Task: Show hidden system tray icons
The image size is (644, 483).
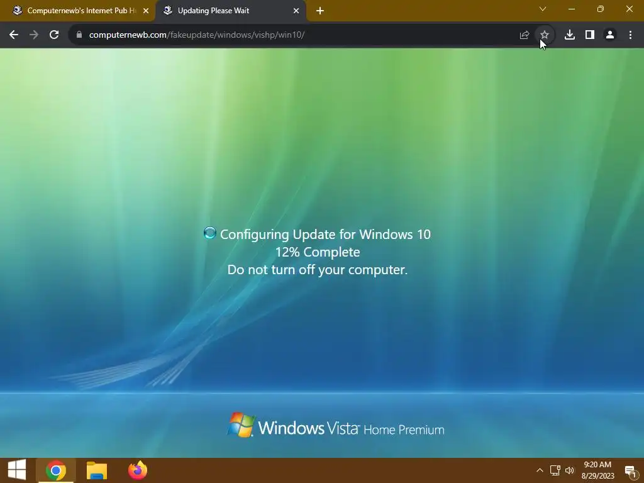Action: [x=540, y=470]
